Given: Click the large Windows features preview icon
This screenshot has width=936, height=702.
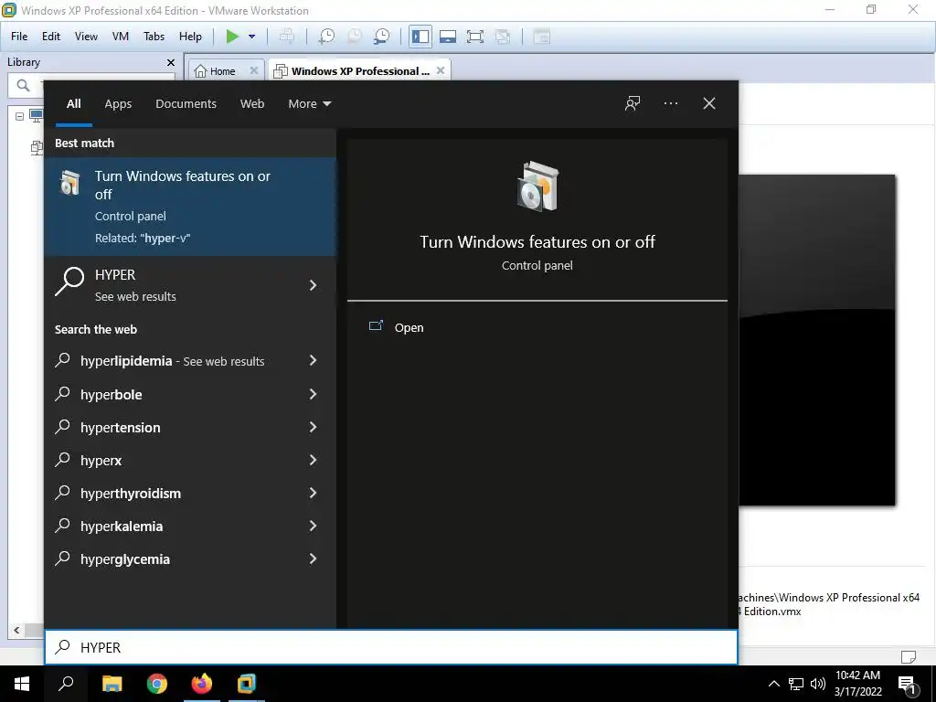Looking at the screenshot, I should coord(537,186).
